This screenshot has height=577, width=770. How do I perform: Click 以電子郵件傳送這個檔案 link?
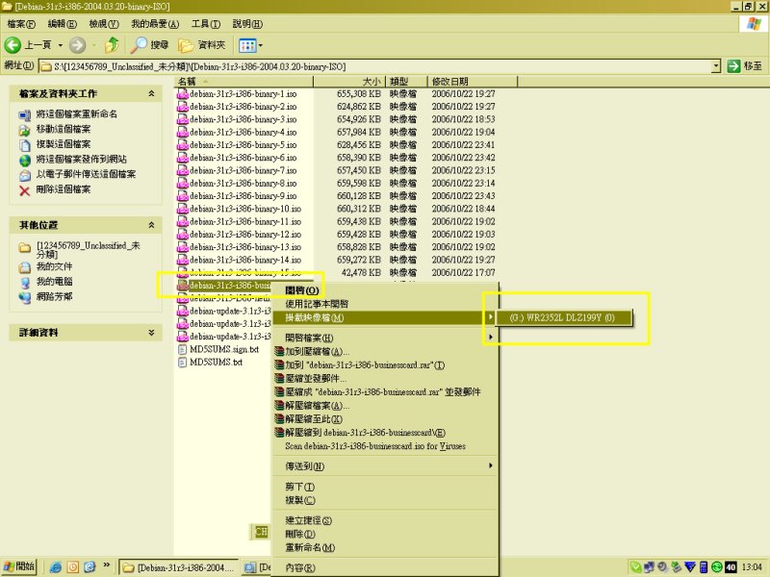(x=86, y=174)
